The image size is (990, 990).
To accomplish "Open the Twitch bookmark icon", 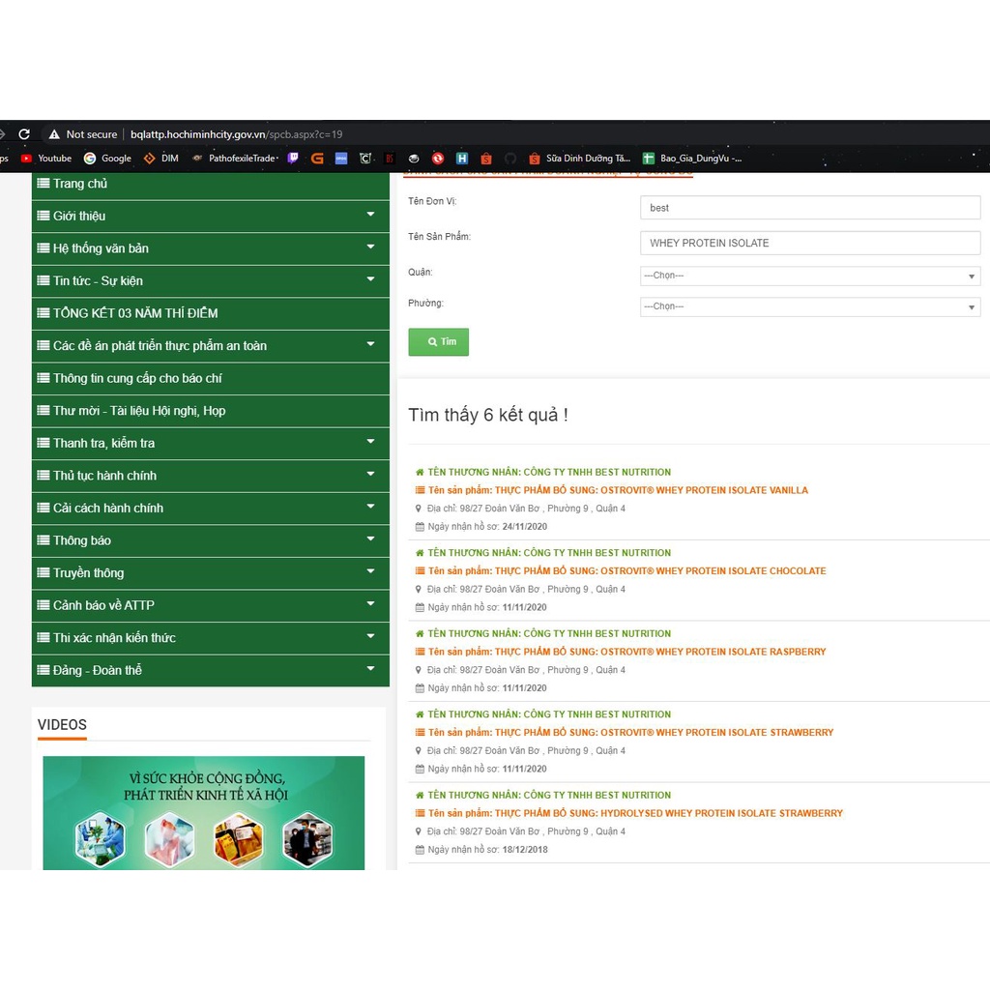I will tap(293, 159).
